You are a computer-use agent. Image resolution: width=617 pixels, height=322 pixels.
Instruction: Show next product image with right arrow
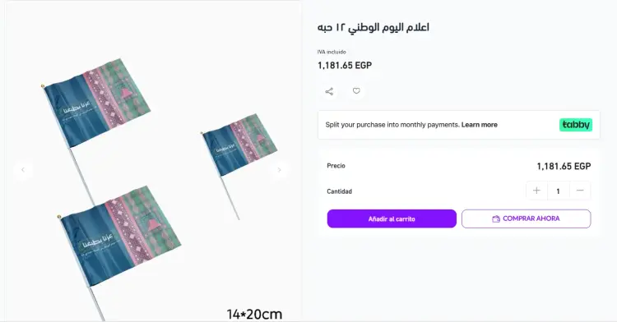[x=279, y=170]
